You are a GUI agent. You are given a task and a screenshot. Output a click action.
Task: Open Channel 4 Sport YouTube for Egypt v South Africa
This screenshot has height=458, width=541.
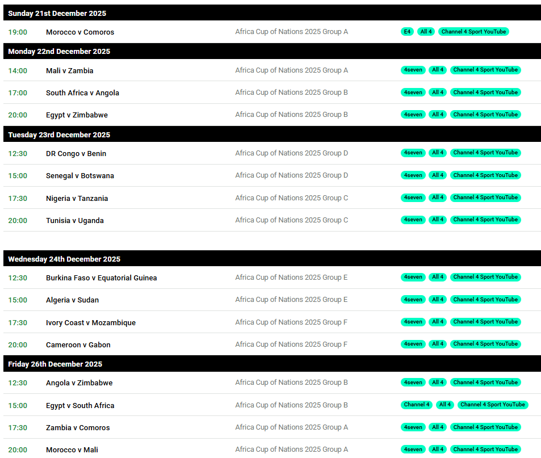(493, 405)
